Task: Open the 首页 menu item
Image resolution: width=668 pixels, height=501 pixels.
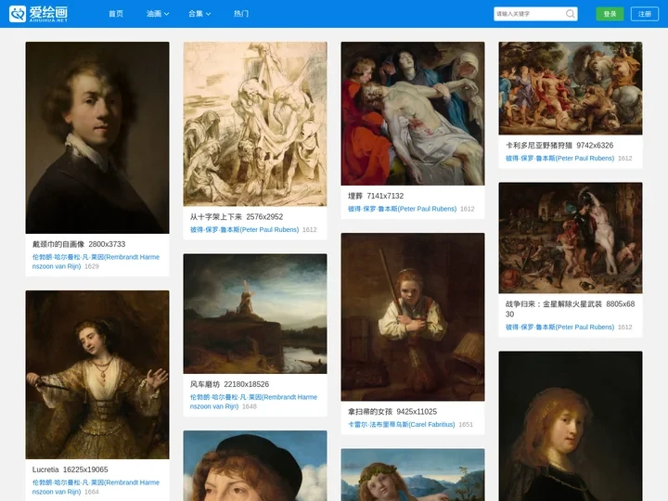Action: click(116, 14)
